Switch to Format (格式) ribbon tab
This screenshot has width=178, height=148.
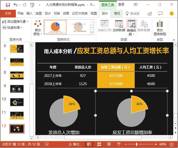coord(117,13)
